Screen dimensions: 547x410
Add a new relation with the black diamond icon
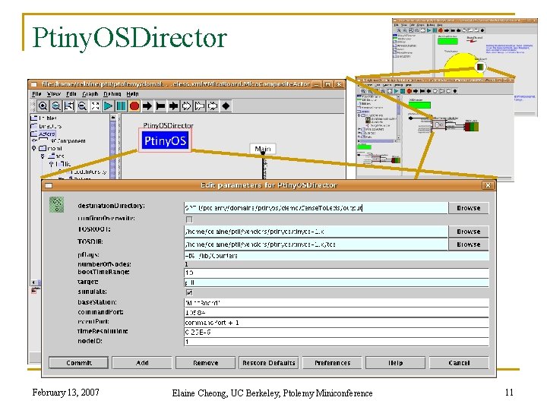226,106
